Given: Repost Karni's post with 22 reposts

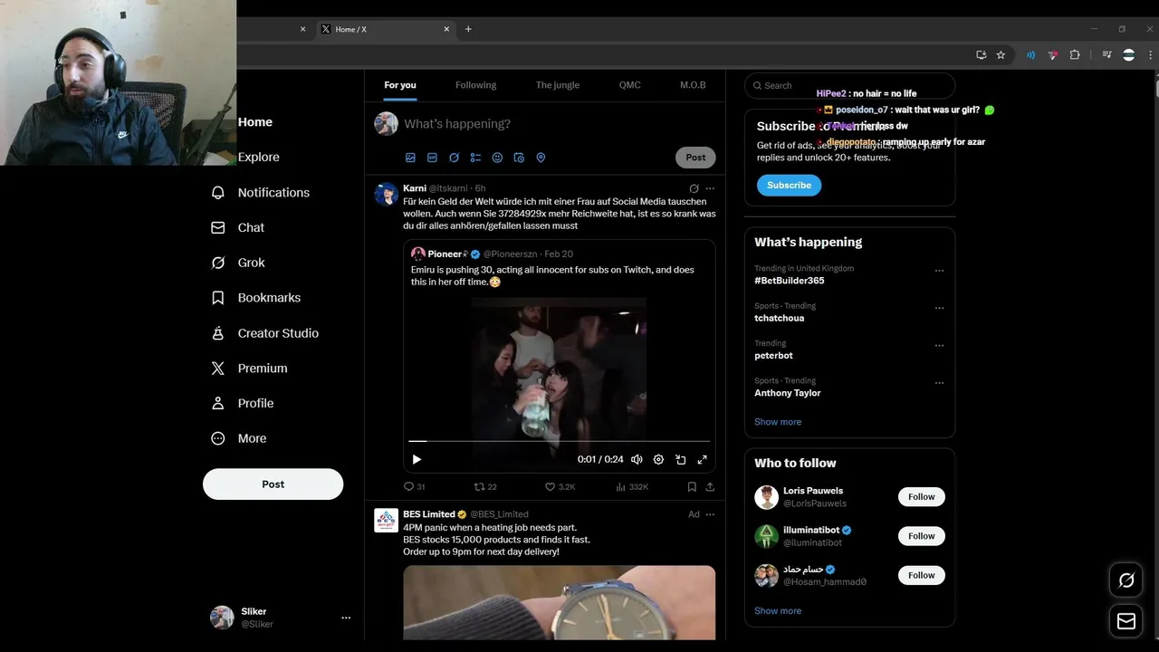Looking at the screenshot, I should point(485,486).
